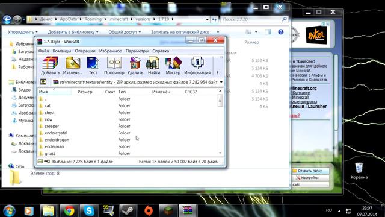Click Настройки button in TLauncher
Image resolution: width=385 pixels, height=217 pixels.
[310, 178]
